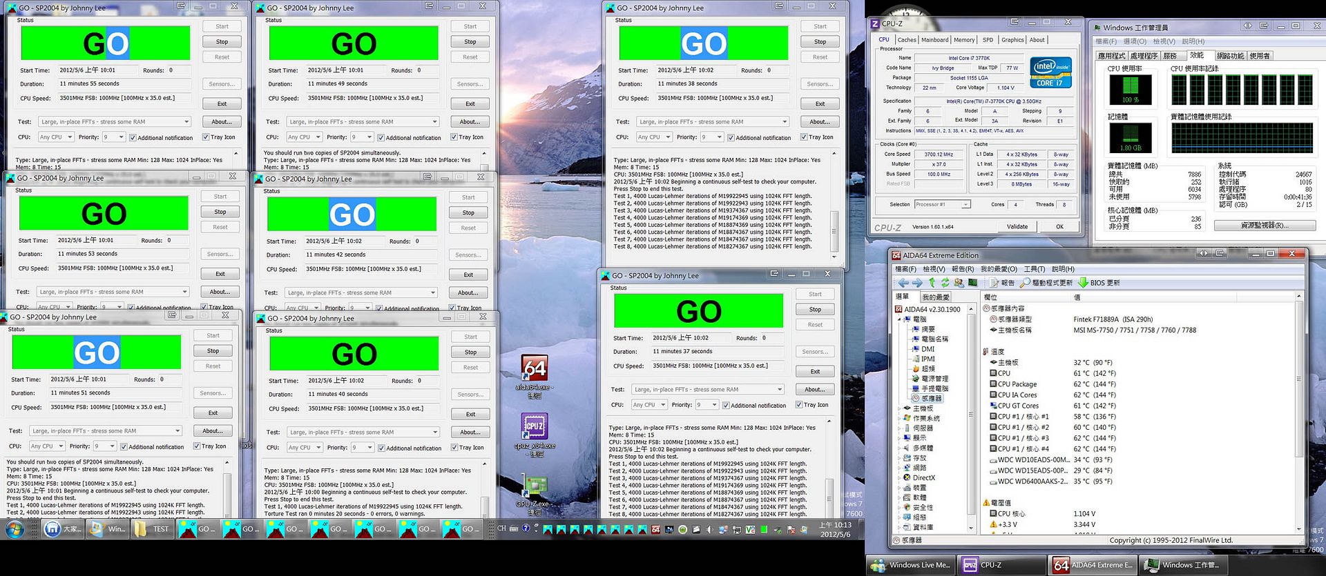Open the SPD tab in CPU-Z
Image resolution: width=1326 pixels, height=576 pixels.
(988, 40)
